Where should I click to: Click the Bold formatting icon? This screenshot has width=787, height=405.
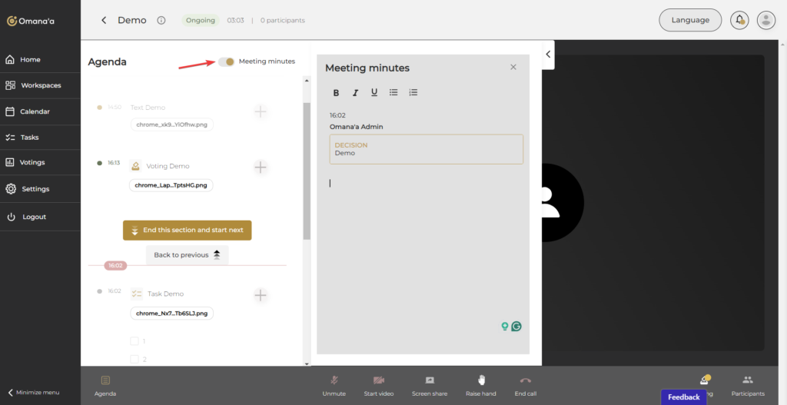pyautogui.click(x=336, y=93)
